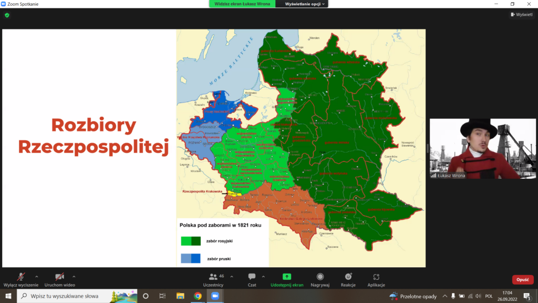This screenshot has width=538, height=303.
Task: Open File Explorer from taskbar
Action: (x=180, y=296)
